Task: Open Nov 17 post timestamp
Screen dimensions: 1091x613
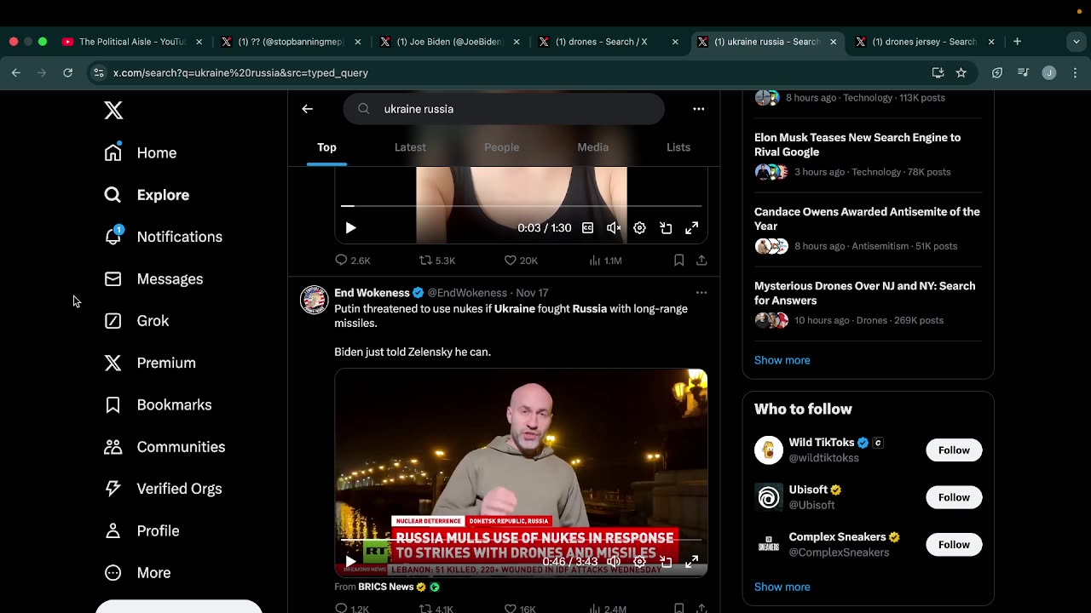Action: pyautogui.click(x=532, y=293)
